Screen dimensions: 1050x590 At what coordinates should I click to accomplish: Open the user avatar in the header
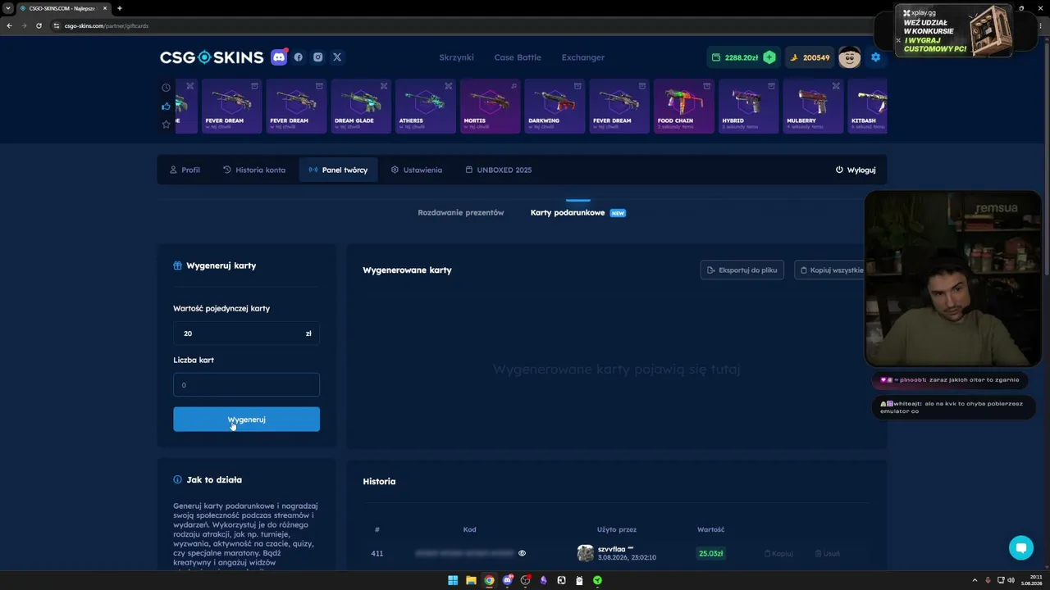click(849, 57)
